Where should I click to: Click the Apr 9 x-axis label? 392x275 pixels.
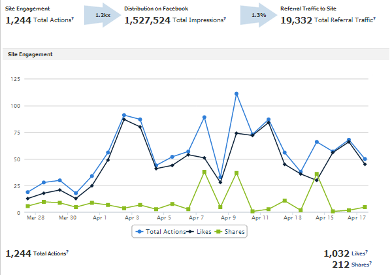pos(228,218)
